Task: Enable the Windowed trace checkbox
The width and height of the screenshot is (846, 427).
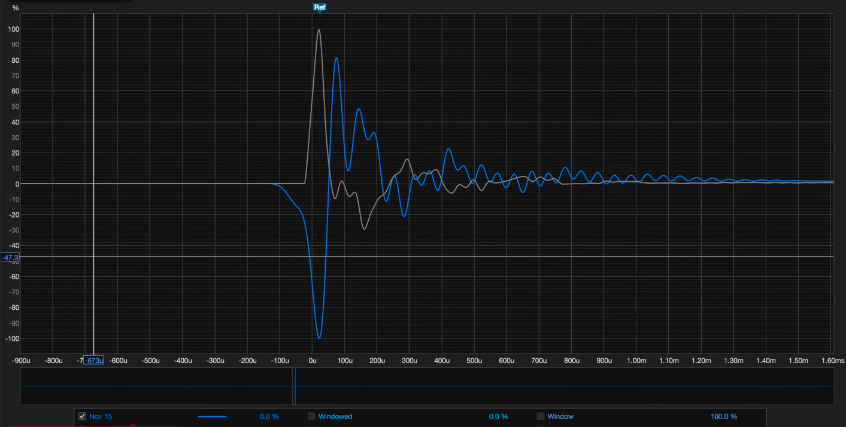Action: pos(311,416)
